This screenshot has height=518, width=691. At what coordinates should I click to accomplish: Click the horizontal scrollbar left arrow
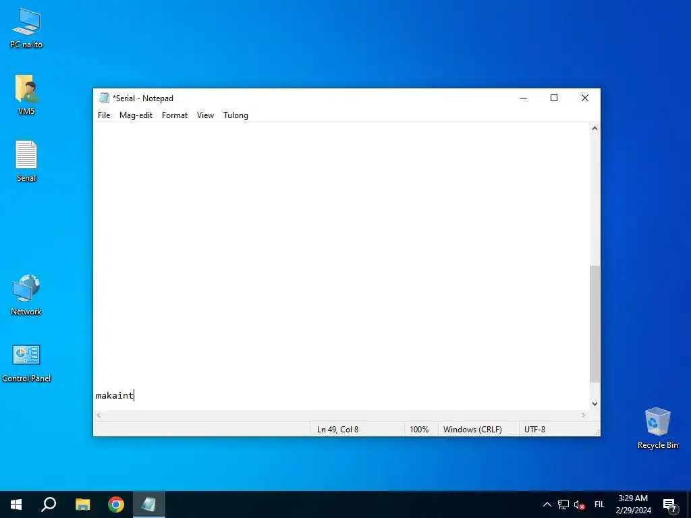click(x=99, y=415)
